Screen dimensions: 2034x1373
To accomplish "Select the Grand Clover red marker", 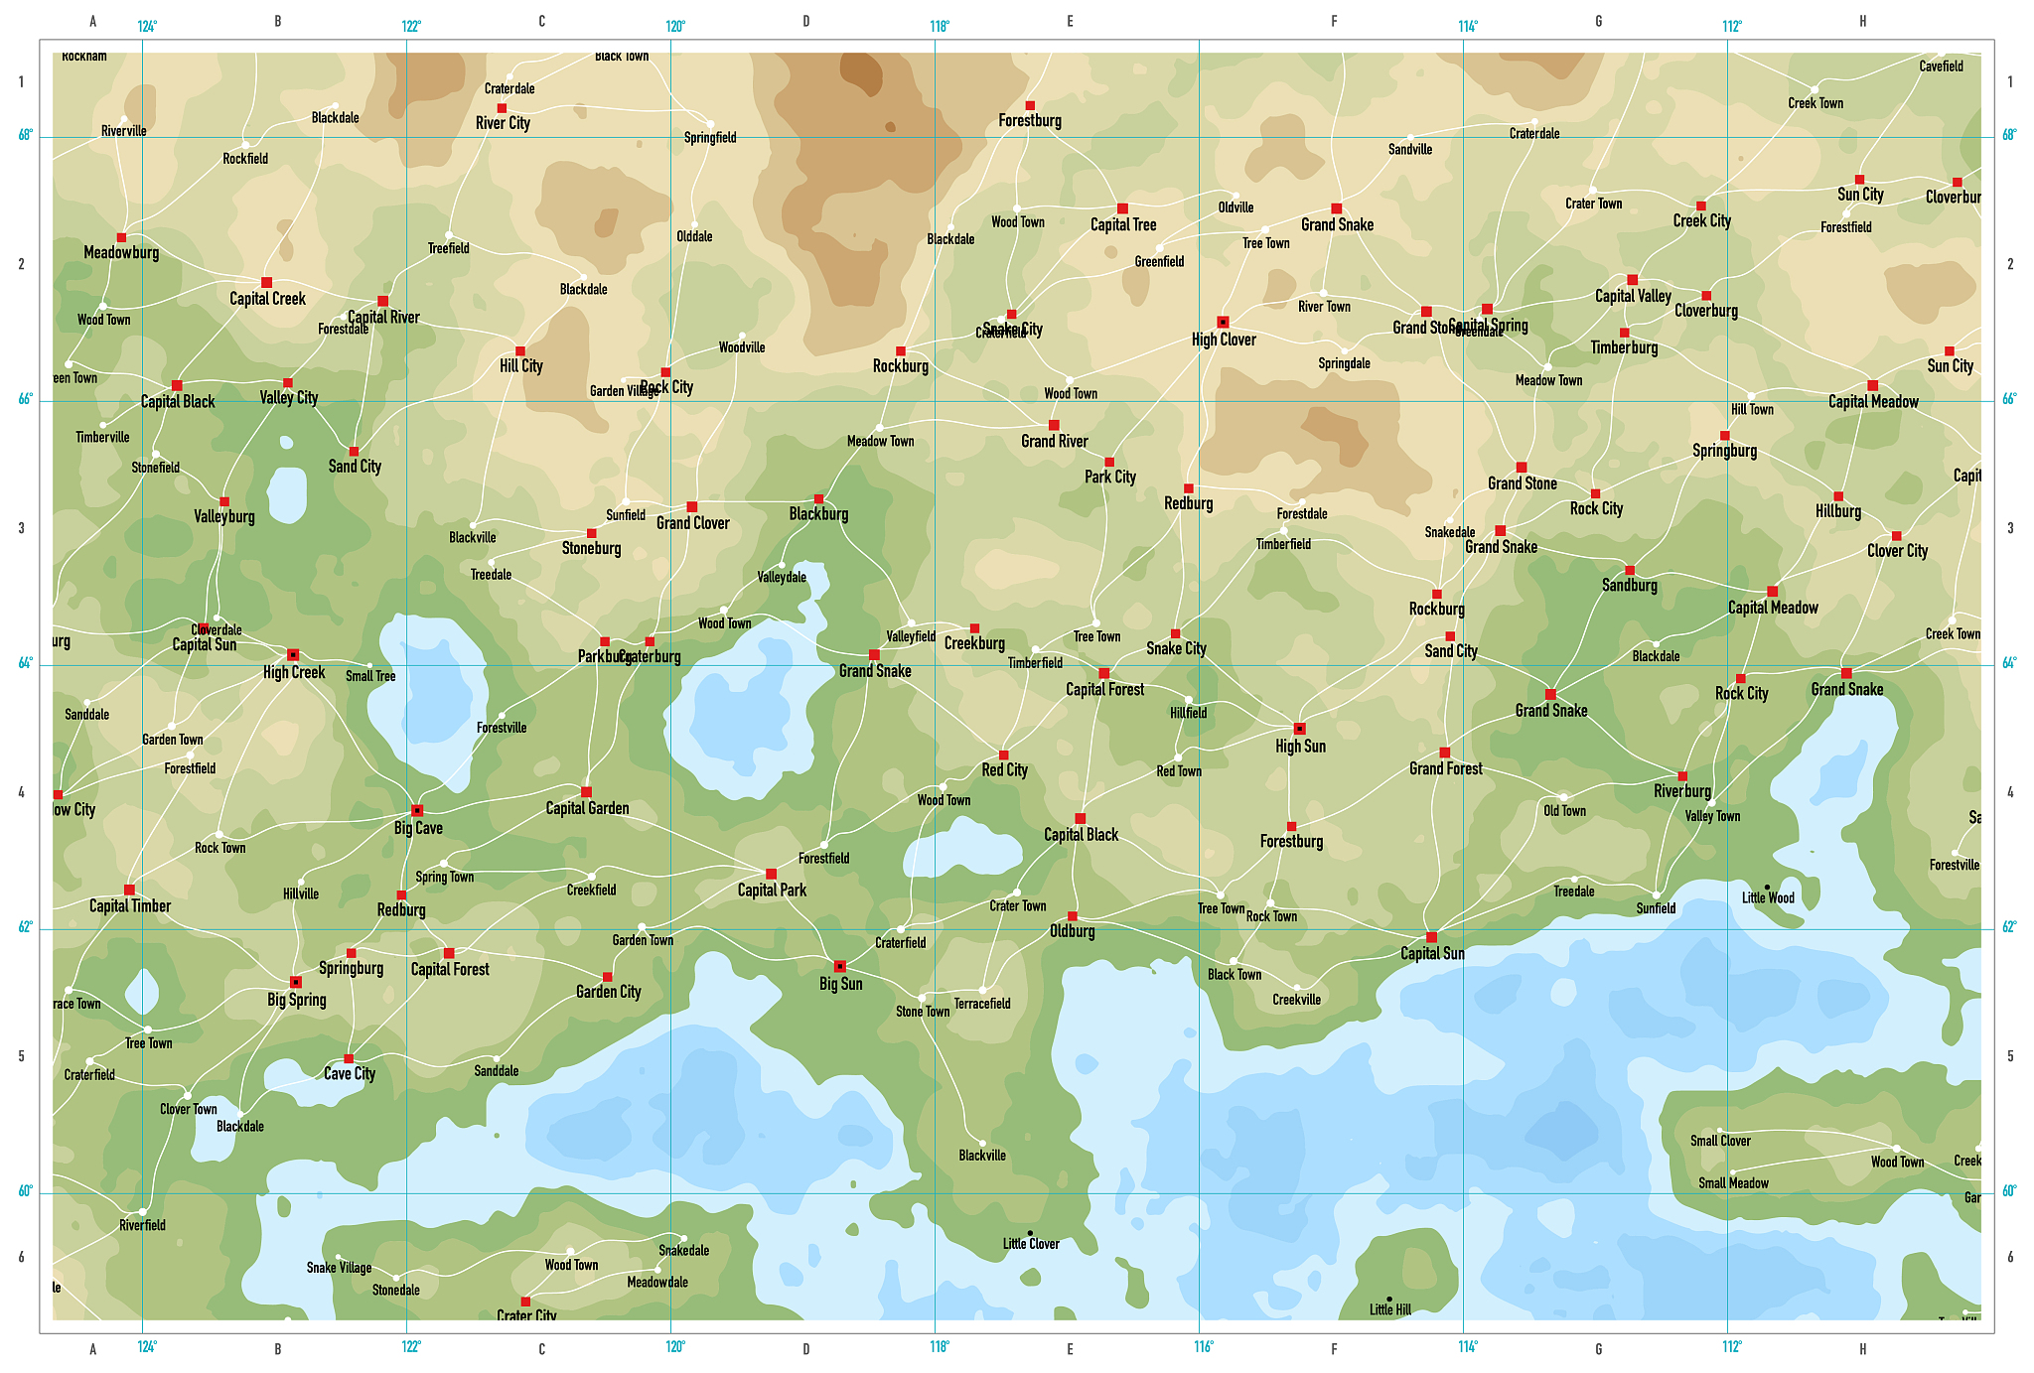I will coord(692,507).
